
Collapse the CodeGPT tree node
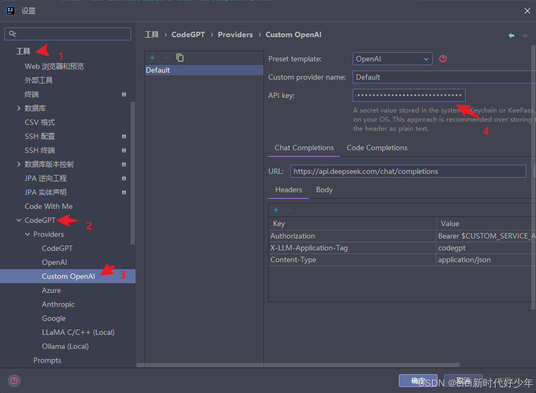point(19,221)
